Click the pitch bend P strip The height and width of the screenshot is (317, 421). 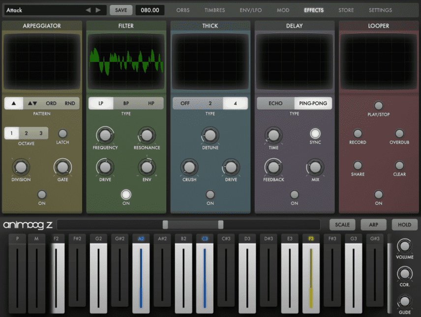(17, 274)
